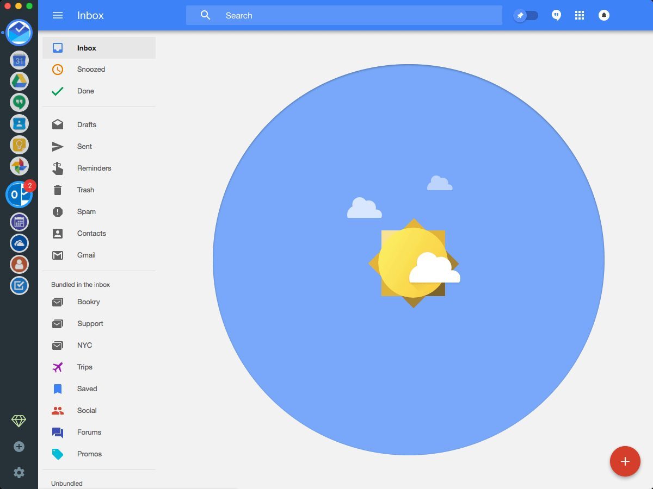Open the Trash folder

(x=99, y=190)
